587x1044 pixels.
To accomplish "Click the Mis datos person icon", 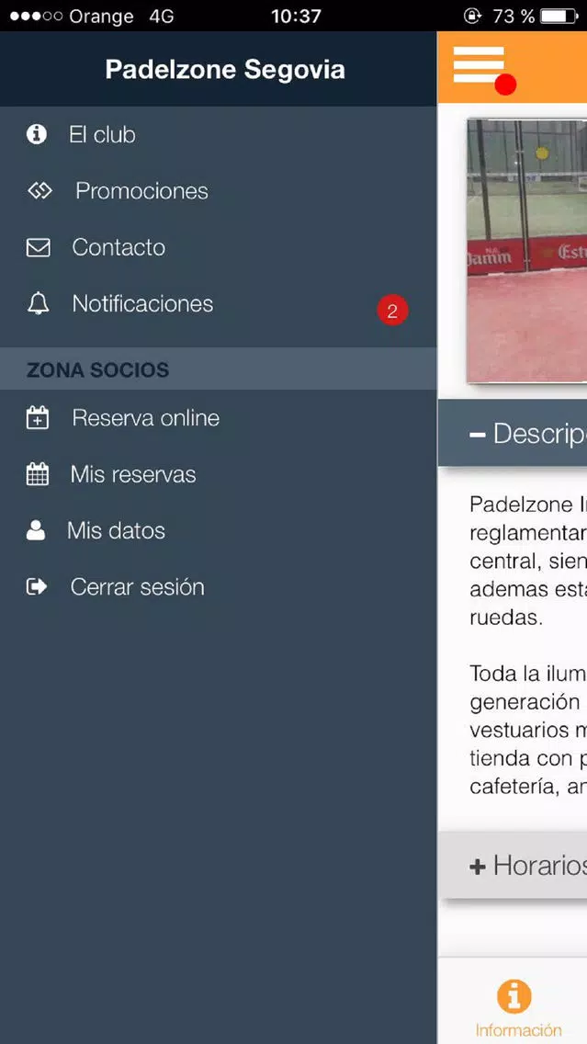I will [x=36, y=530].
